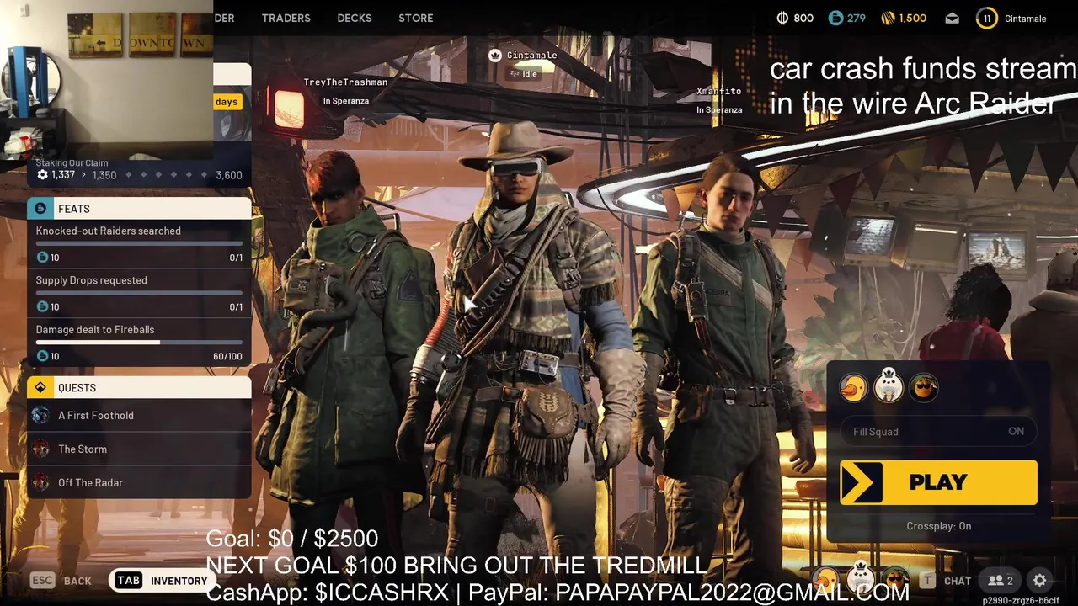Select the TreyTheTrashman nameplate

pyautogui.click(x=345, y=82)
